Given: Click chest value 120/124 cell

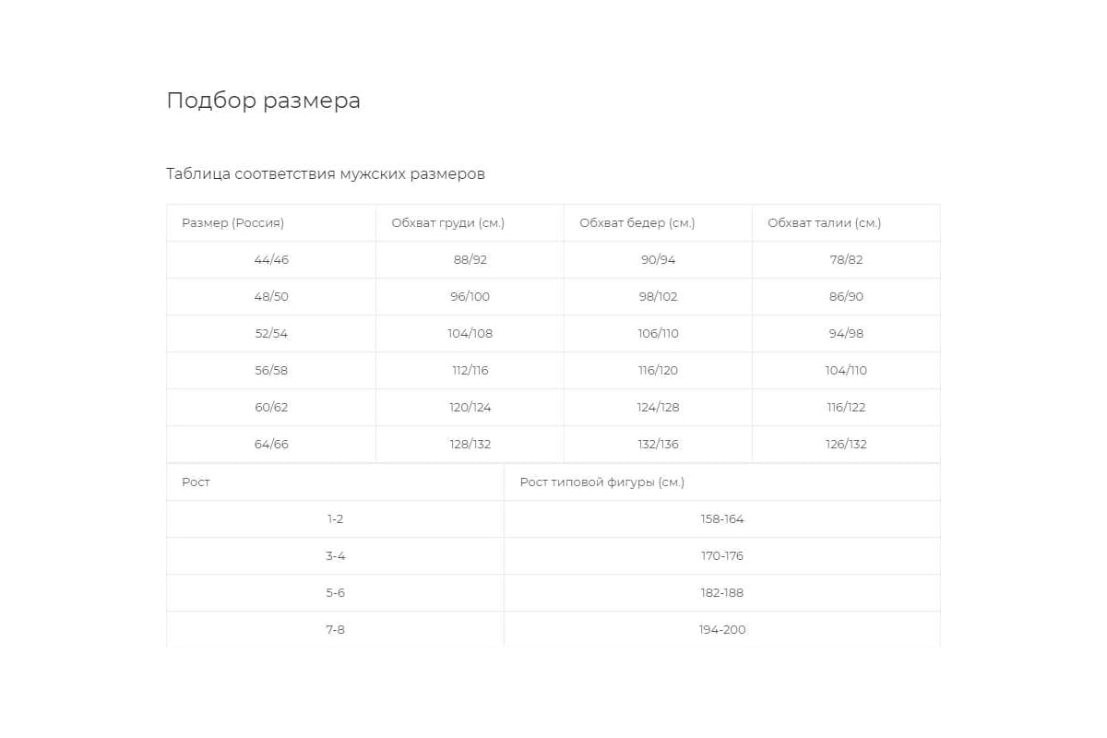Looking at the screenshot, I should [470, 408].
